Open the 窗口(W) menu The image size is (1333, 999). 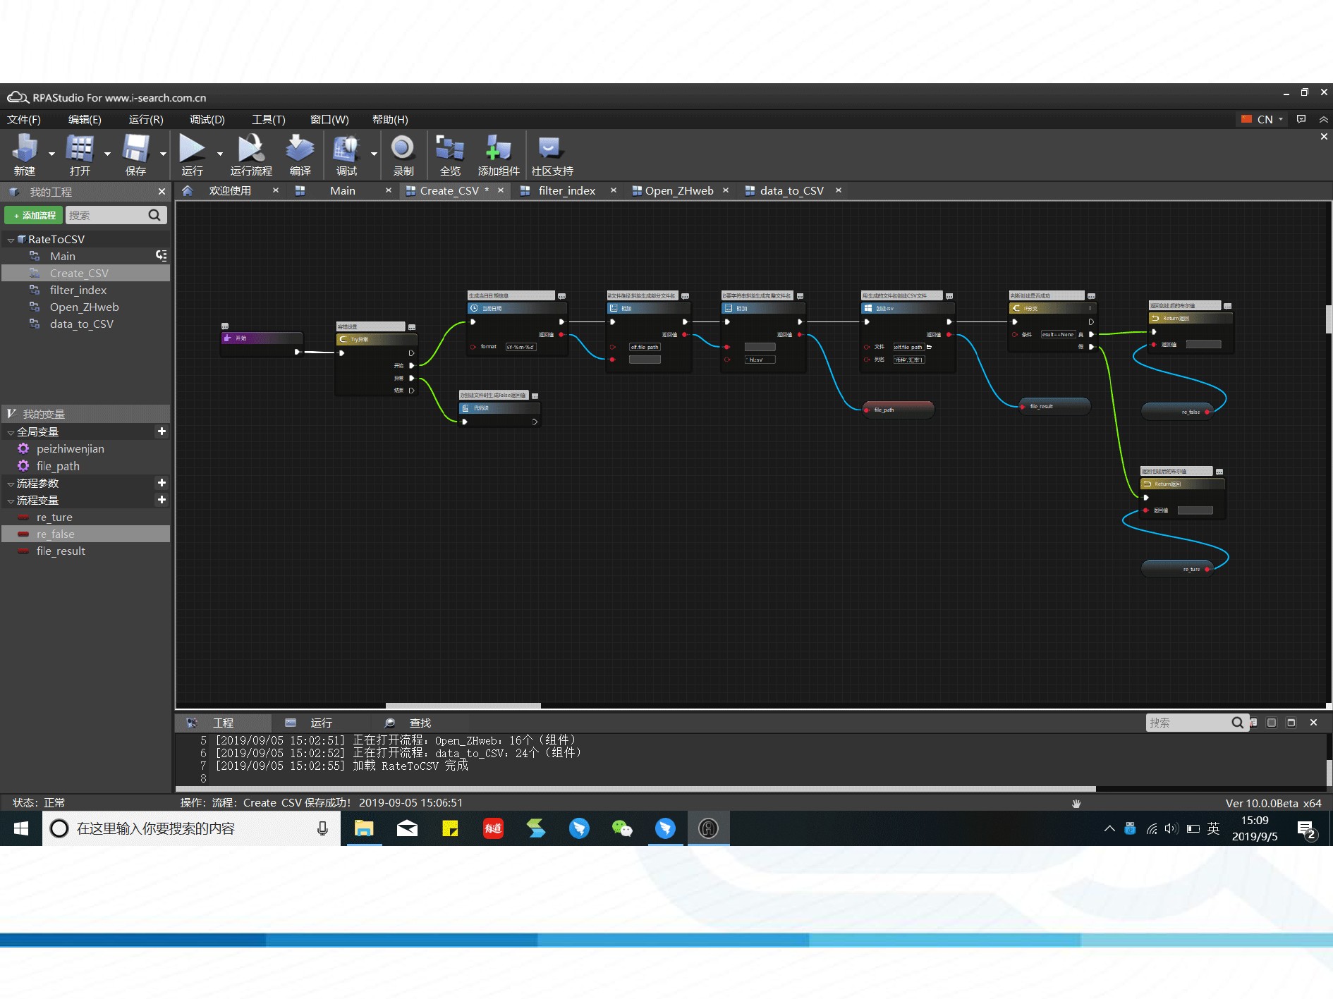[329, 120]
